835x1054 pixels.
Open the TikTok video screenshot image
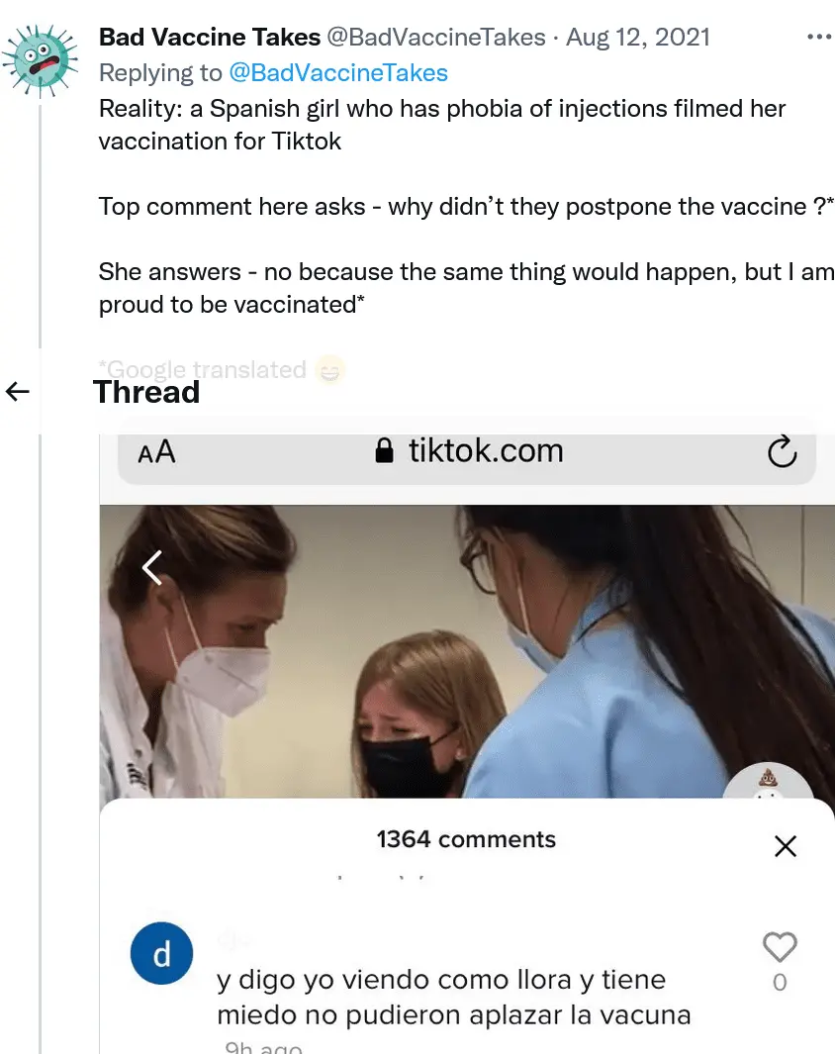(x=467, y=650)
